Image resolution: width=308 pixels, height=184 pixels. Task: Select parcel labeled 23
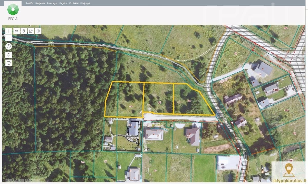tap(105, 161)
